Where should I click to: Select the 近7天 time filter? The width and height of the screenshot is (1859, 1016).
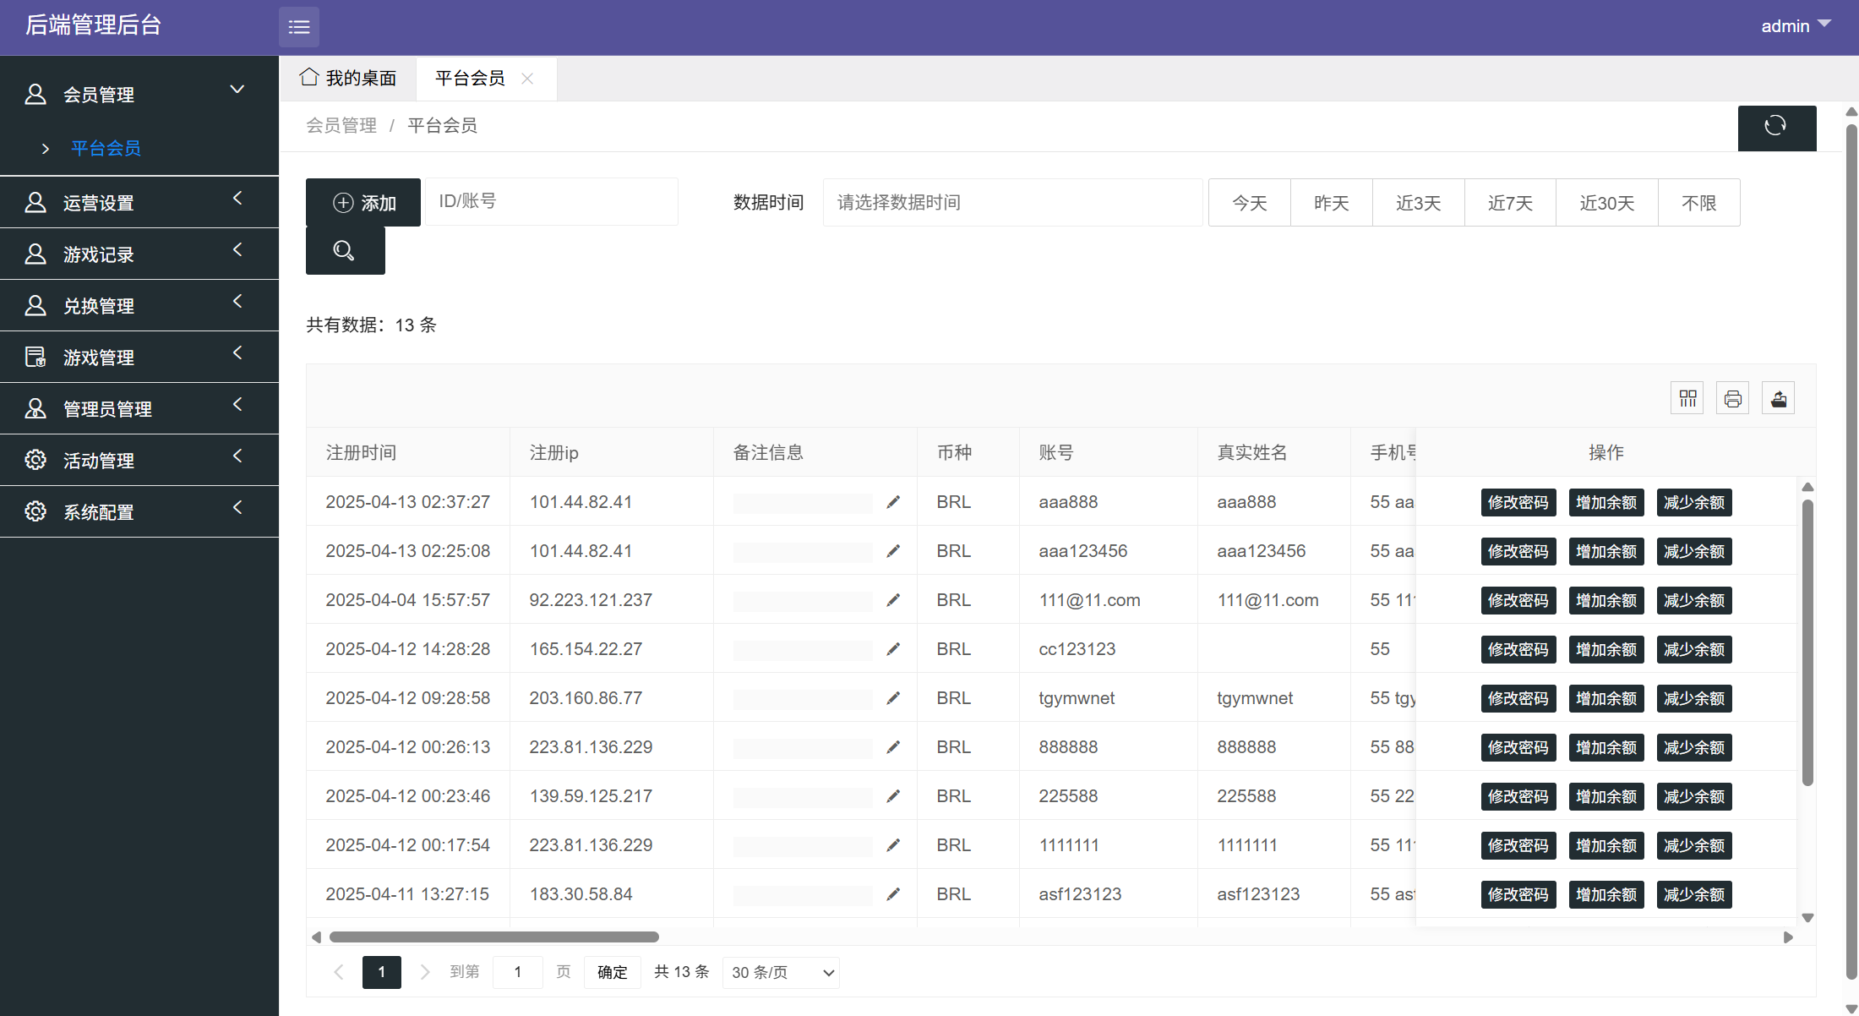point(1509,203)
